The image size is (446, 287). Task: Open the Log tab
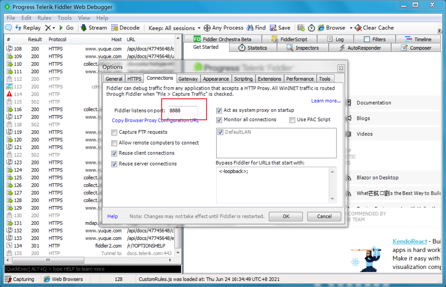(x=335, y=39)
